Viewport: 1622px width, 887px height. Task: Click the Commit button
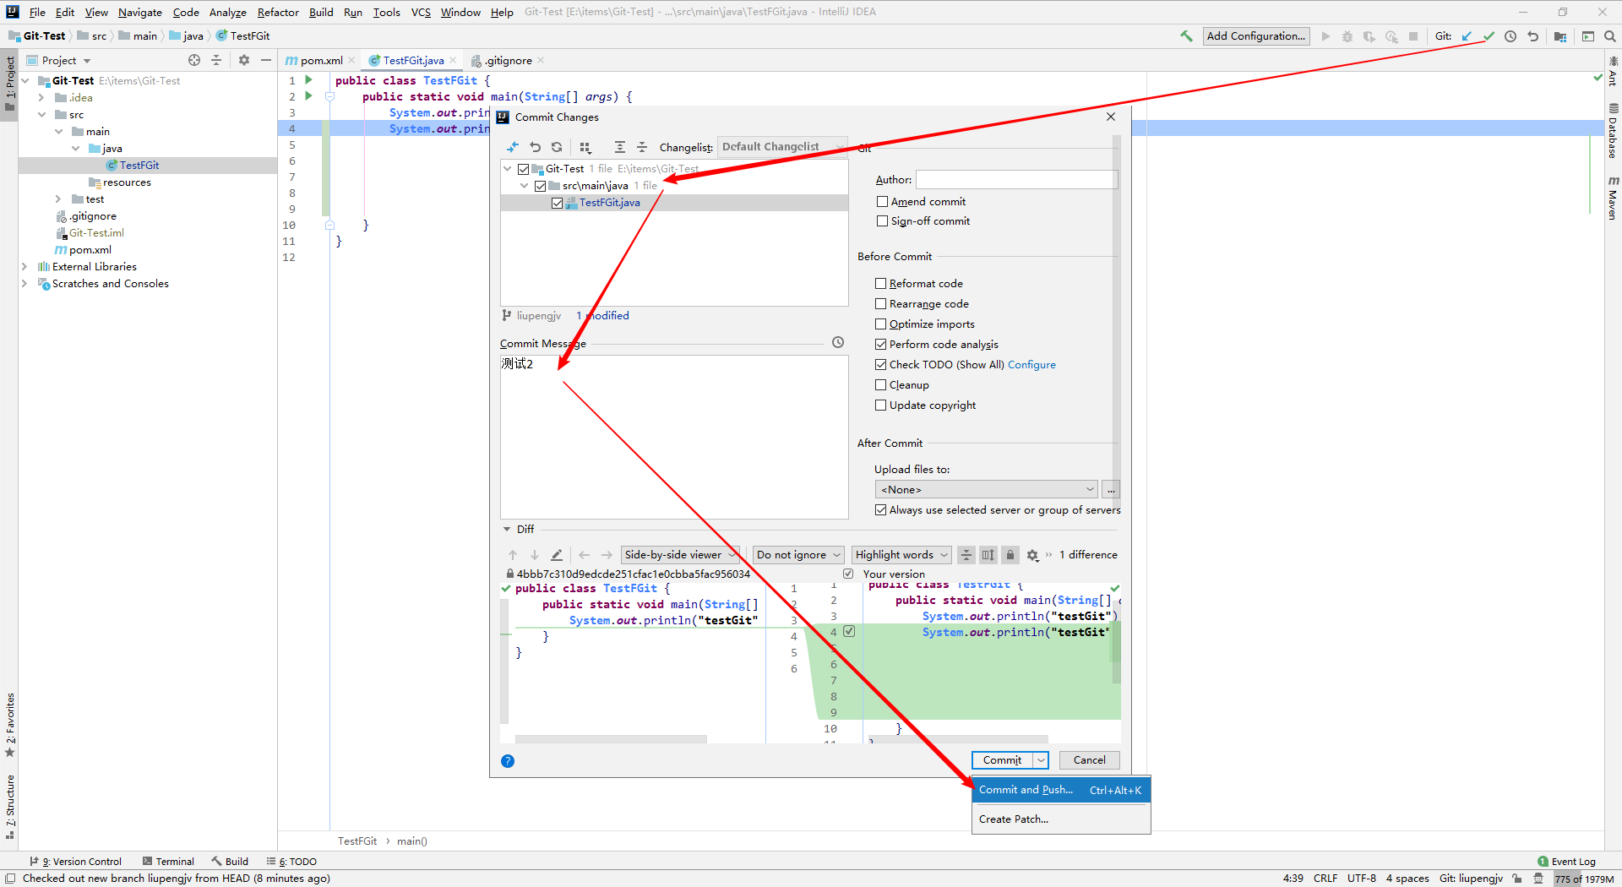coord(1002,760)
